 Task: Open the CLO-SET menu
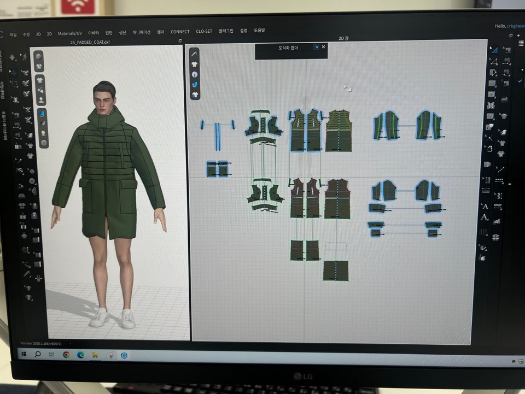coord(203,32)
